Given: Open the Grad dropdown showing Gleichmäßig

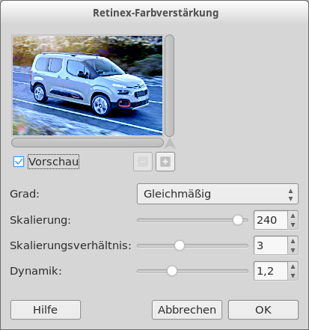Looking at the screenshot, I should 218,194.
